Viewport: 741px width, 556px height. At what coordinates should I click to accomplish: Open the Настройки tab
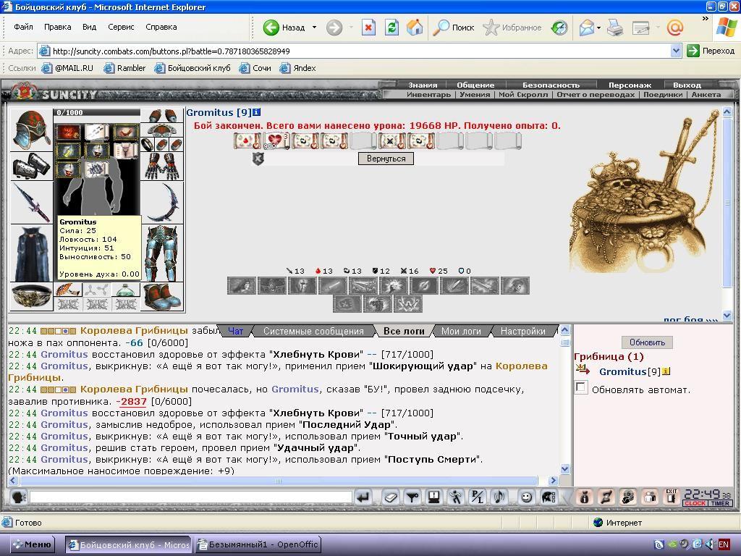pos(522,331)
